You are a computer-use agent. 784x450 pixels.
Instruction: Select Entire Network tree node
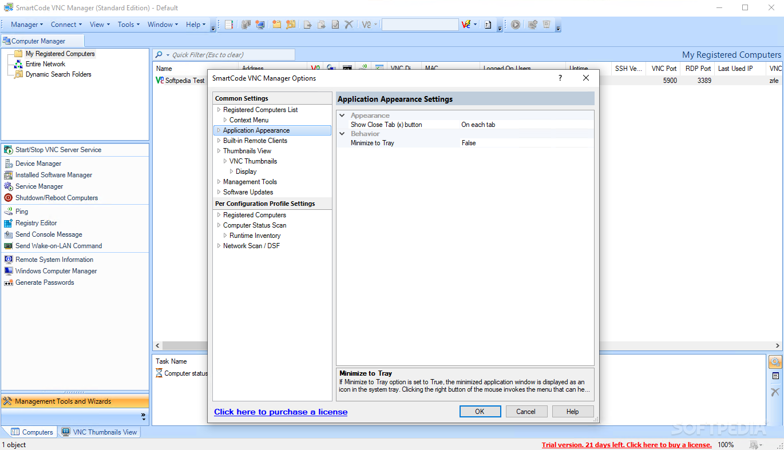pyautogui.click(x=45, y=64)
